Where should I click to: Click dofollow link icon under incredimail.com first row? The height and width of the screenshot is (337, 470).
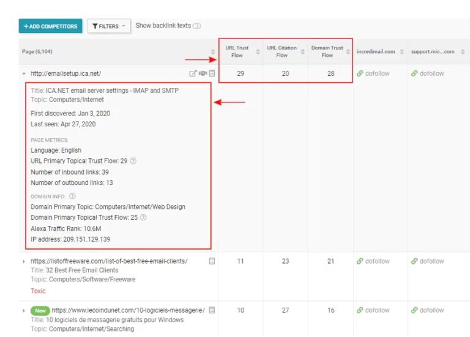(360, 73)
